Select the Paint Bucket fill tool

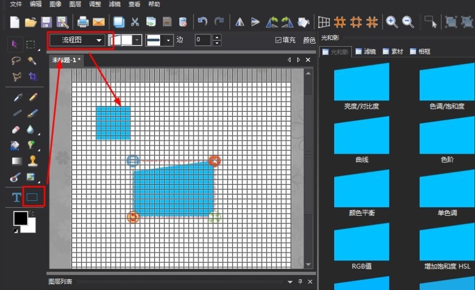pos(15,146)
